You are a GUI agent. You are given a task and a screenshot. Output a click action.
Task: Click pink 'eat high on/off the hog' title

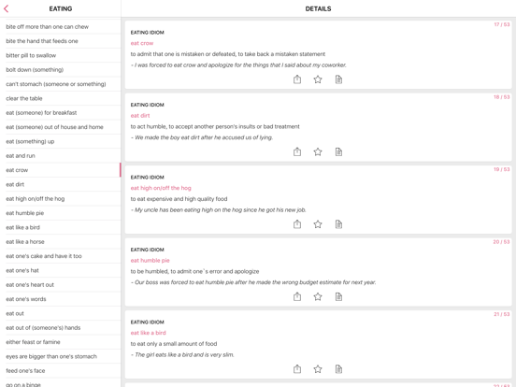(161, 188)
